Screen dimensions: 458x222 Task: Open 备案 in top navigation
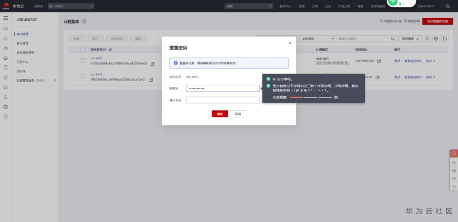(360, 6)
